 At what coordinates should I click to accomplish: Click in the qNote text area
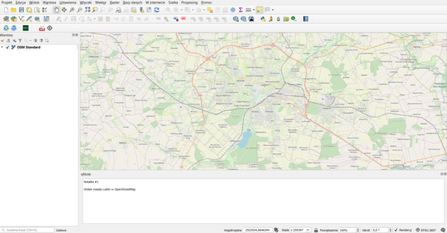[x=263, y=201]
